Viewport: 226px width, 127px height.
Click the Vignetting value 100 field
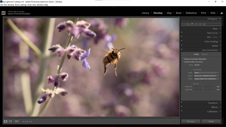[218, 89]
